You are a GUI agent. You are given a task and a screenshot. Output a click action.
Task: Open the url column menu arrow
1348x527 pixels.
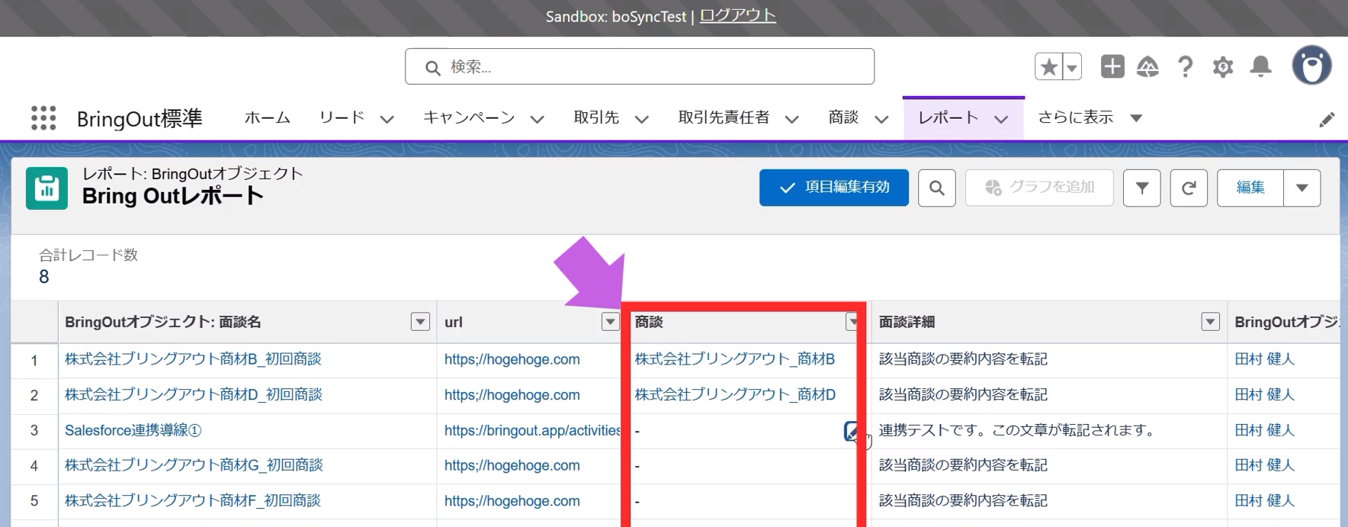pos(610,322)
